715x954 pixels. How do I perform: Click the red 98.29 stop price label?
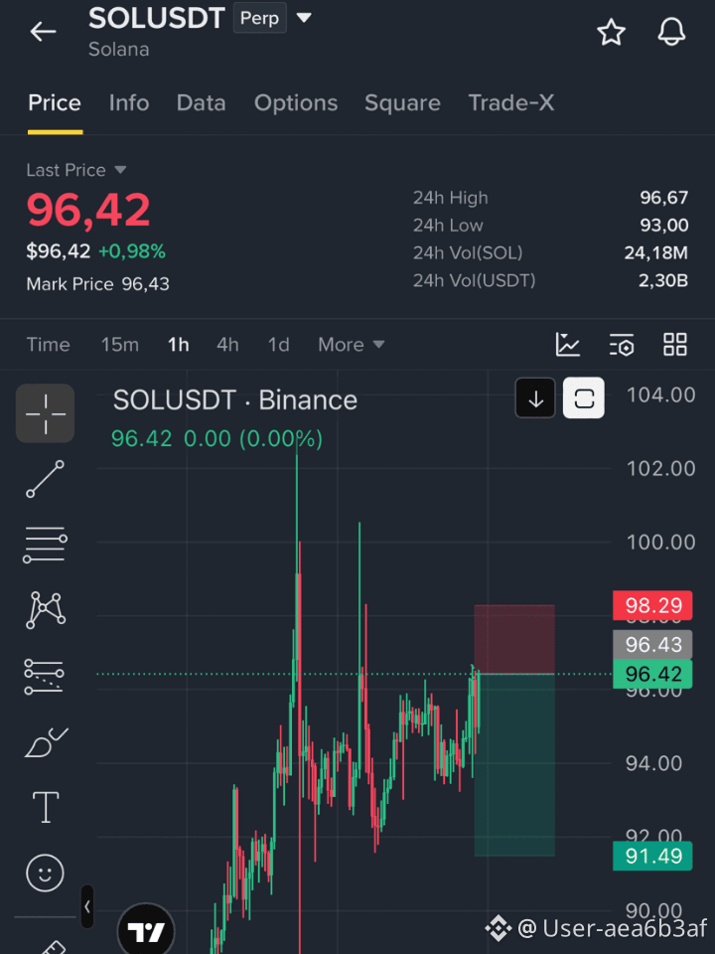pyautogui.click(x=652, y=605)
